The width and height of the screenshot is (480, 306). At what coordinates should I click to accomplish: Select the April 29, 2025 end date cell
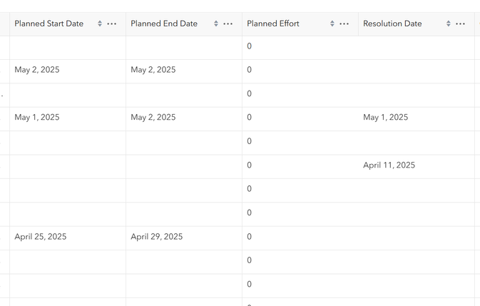157,237
